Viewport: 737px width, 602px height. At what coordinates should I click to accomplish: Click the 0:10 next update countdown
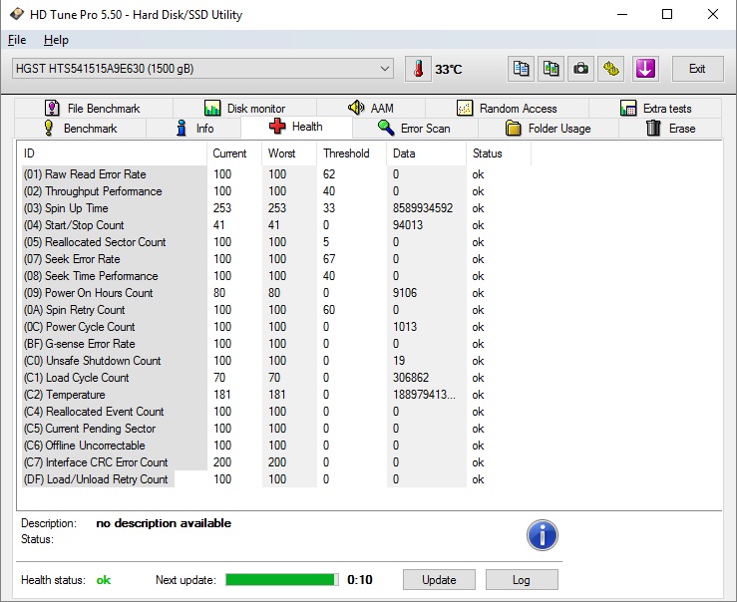[360, 580]
